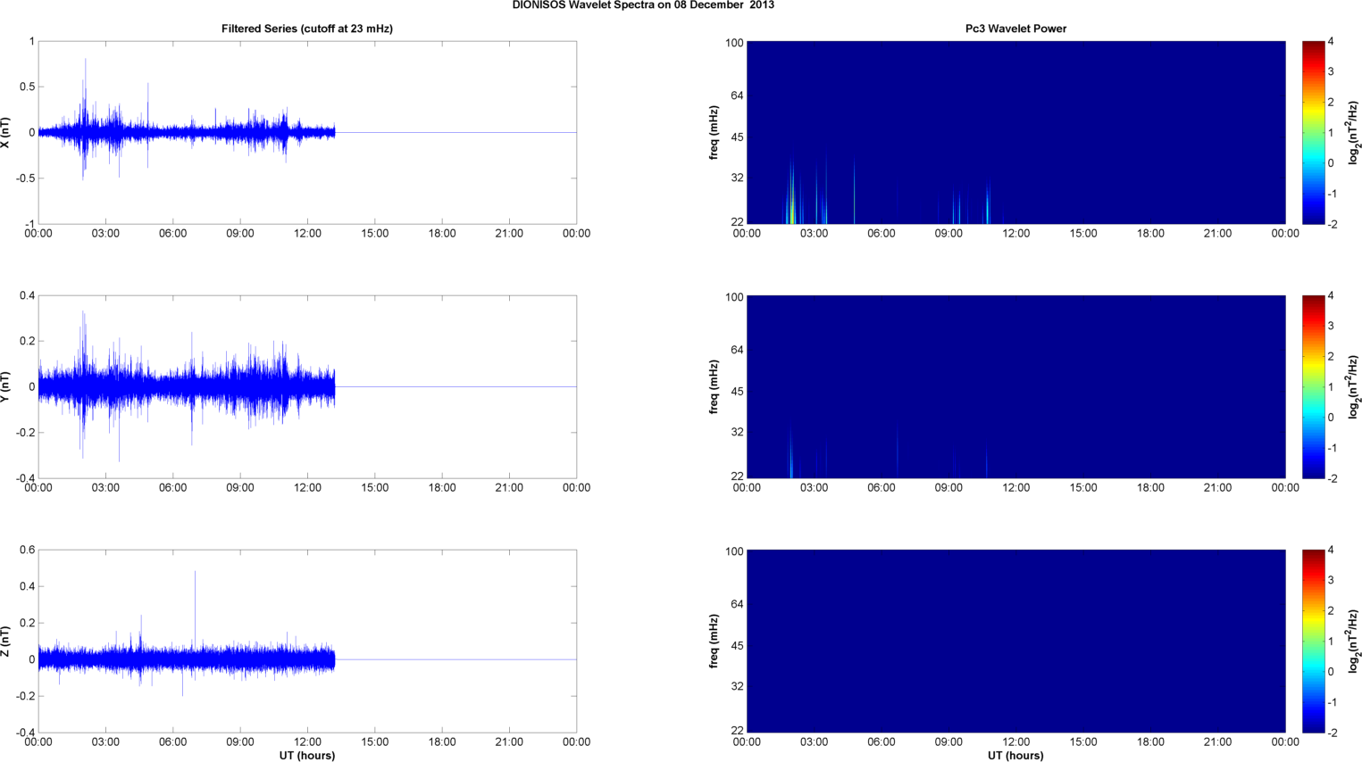Viewport: 1362px width, 762px height.
Task: Click the 32 frequency tick on top spectrogram
Action: (x=737, y=178)
